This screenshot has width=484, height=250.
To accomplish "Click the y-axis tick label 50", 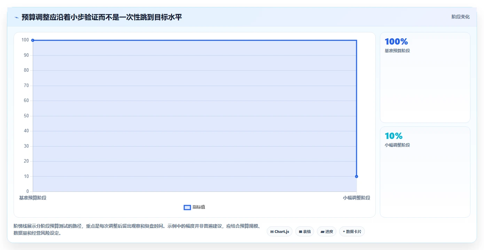I will (x=26, y=116).
